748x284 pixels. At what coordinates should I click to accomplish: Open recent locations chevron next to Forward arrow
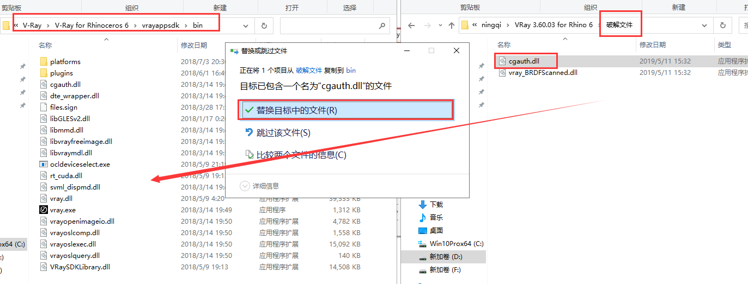439,26
